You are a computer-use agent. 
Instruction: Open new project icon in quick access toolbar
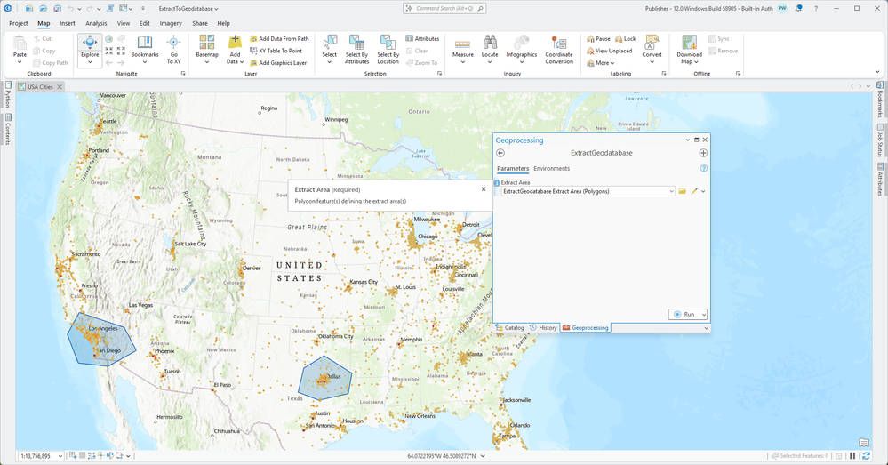(28, 9)
